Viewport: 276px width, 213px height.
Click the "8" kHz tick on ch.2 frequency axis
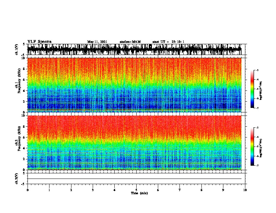tap(24, 127)
